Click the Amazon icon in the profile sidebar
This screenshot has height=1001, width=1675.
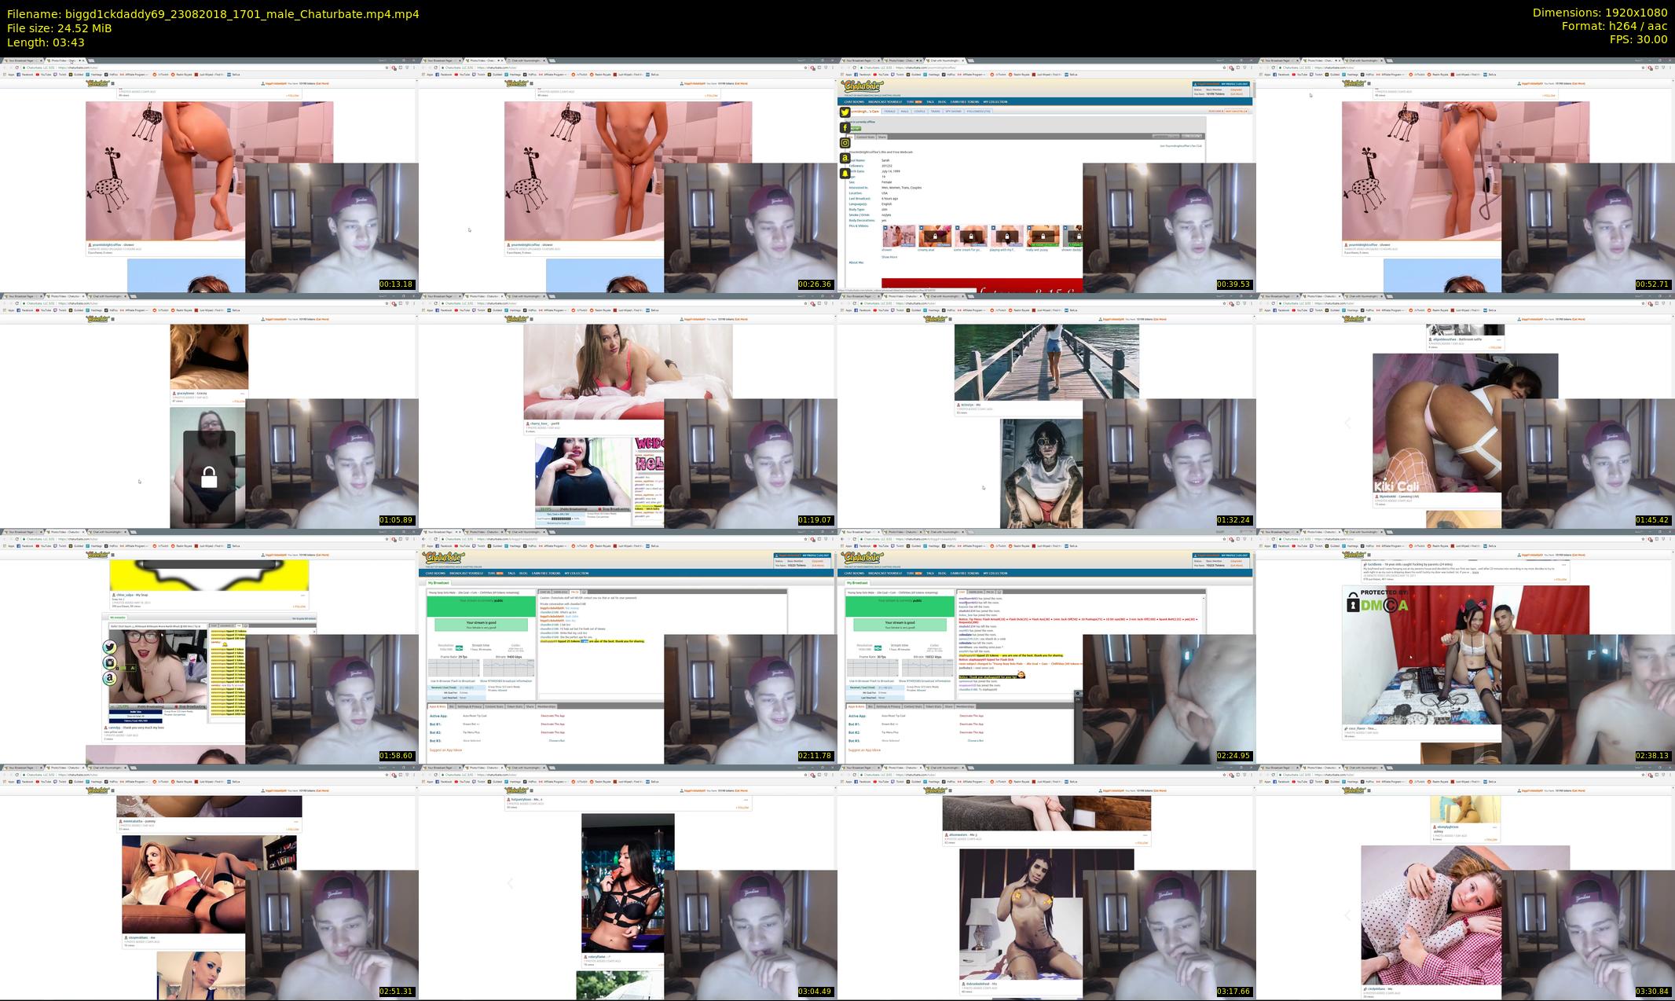[845, 158]
